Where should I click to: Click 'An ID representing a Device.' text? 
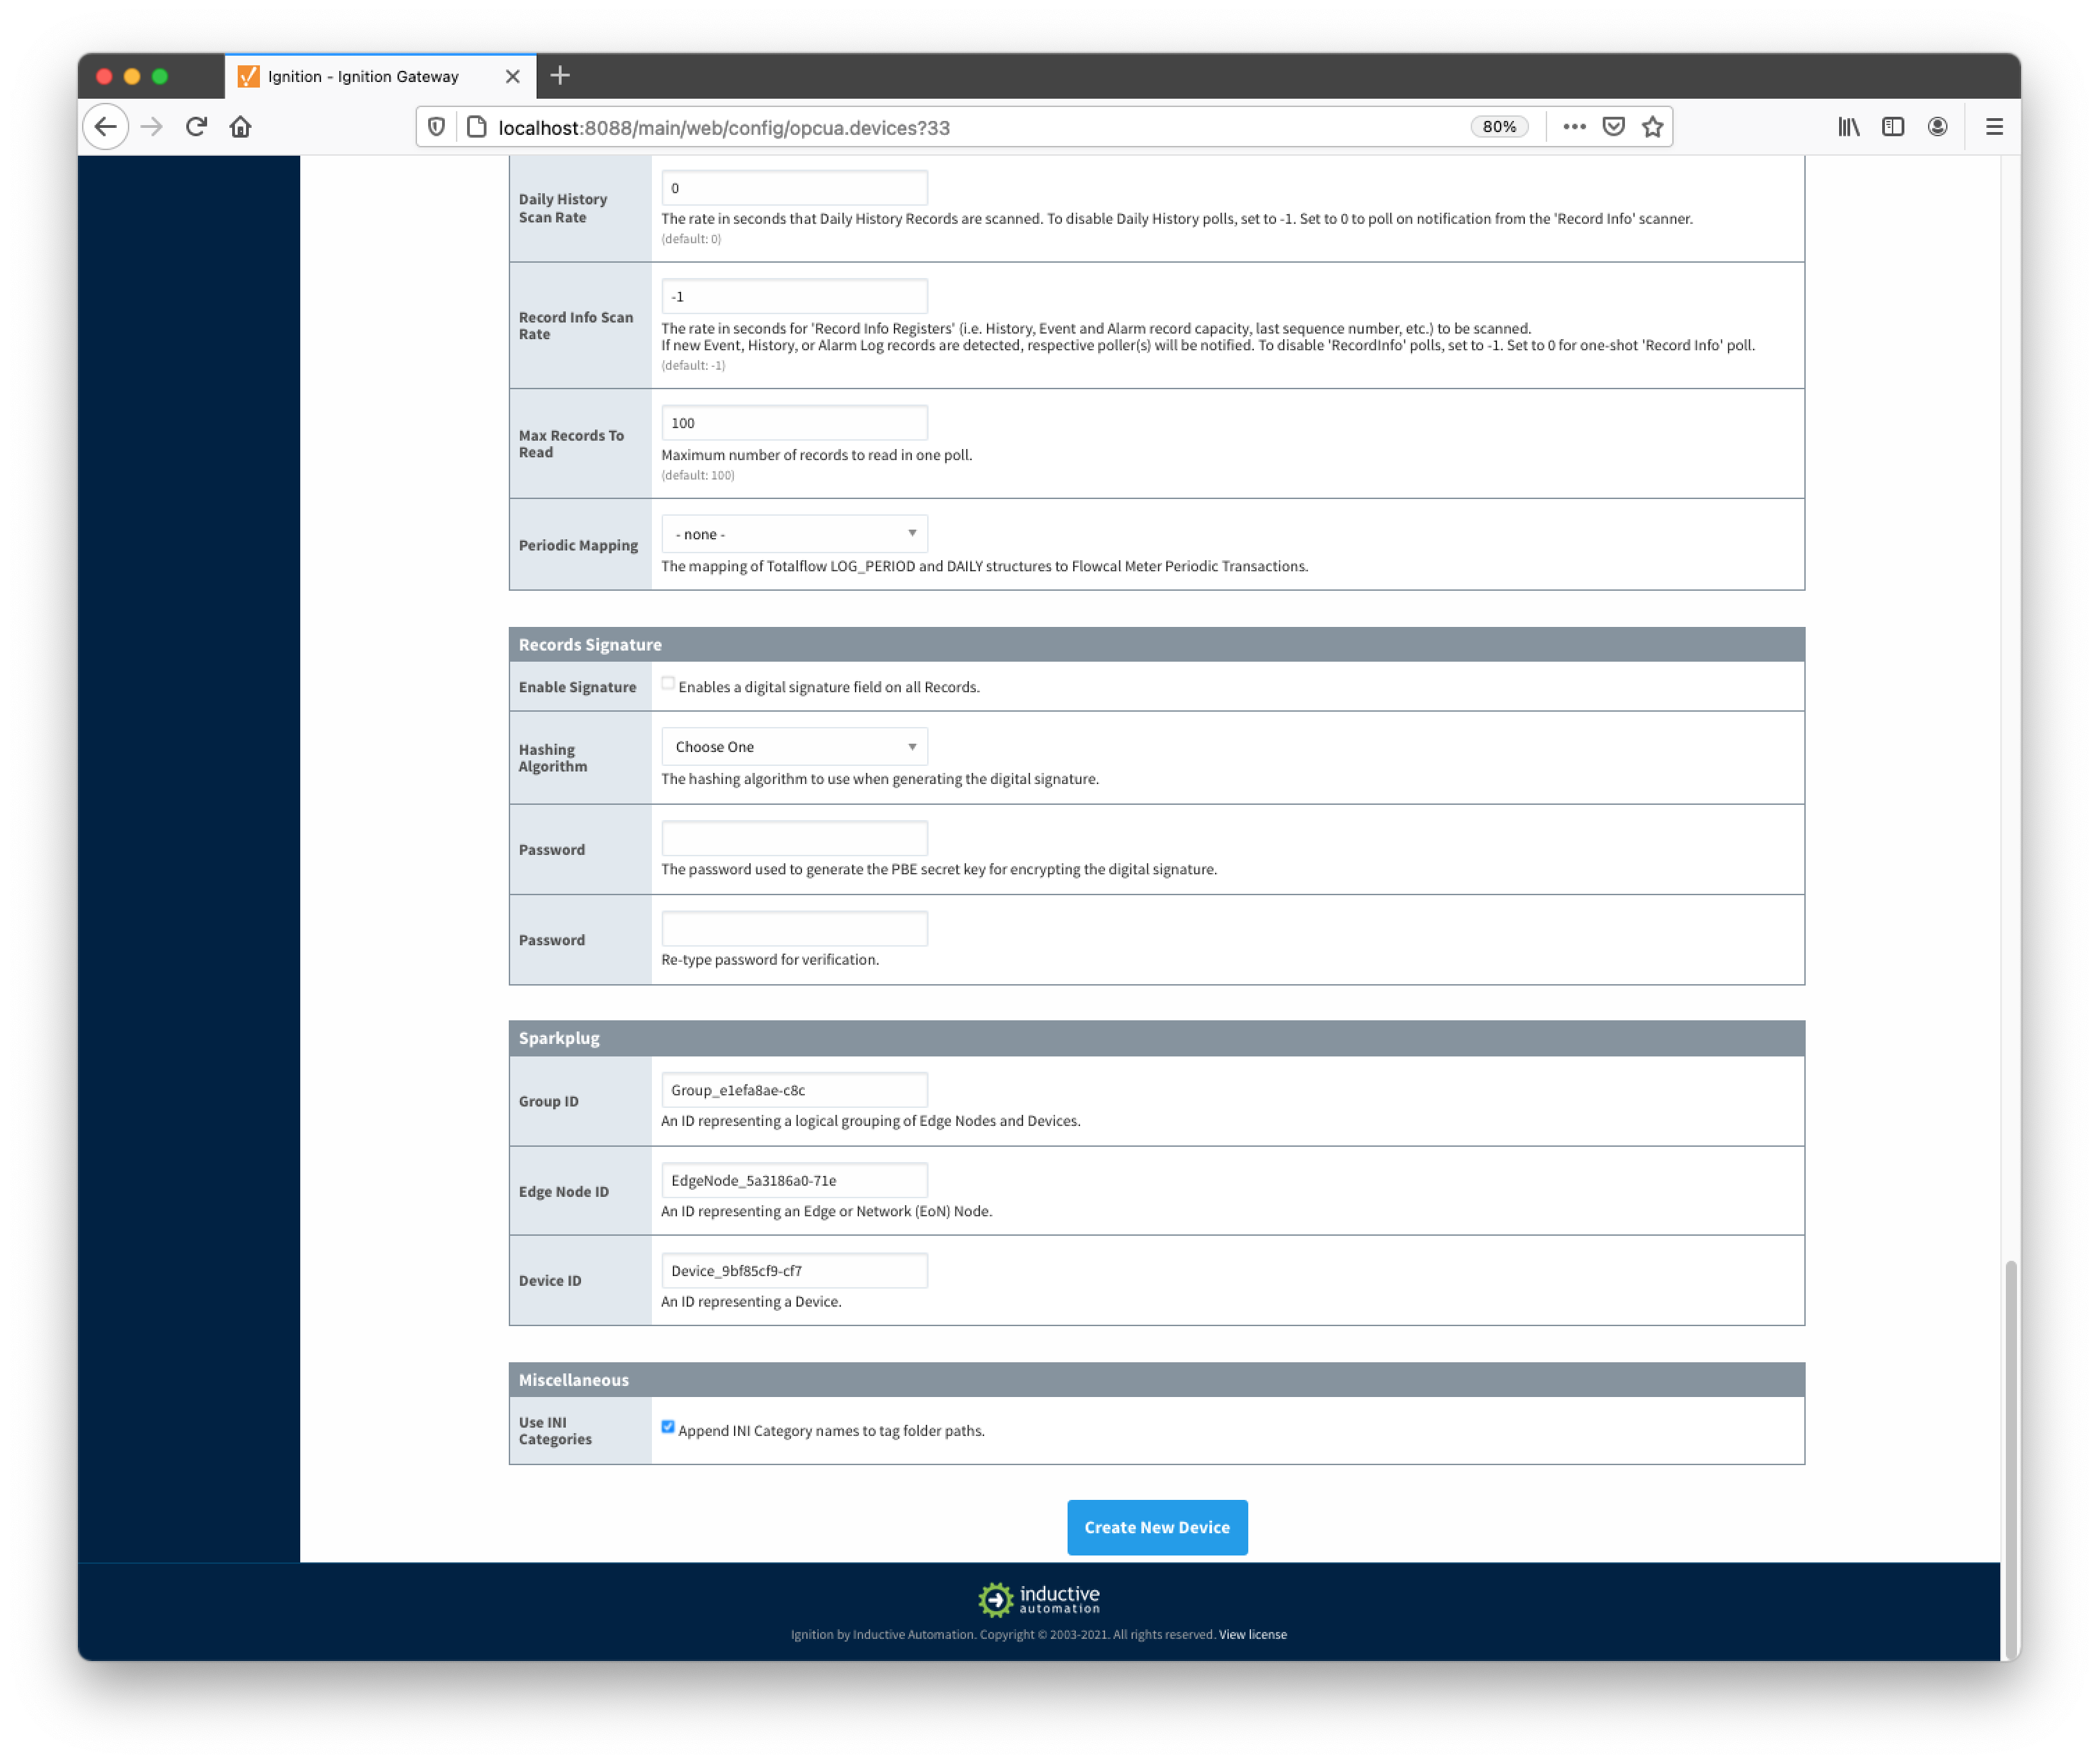coord(751,1302)
